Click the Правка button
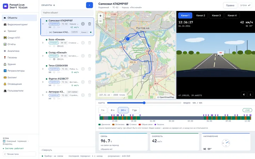The image size is (255, 159). pyautogui.click(x=230, y=5)
